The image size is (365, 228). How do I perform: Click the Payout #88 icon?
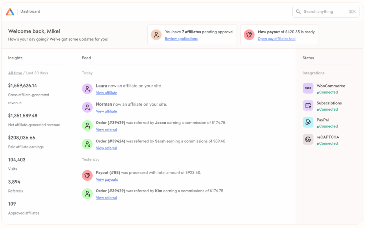(x=87, y=175)
